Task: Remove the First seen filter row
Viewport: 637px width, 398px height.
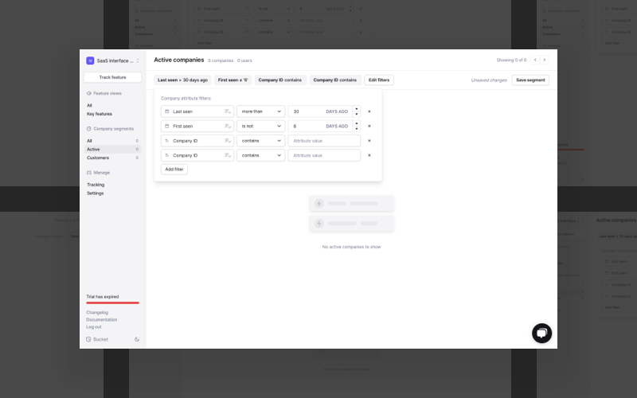Action: click(369, 126)
